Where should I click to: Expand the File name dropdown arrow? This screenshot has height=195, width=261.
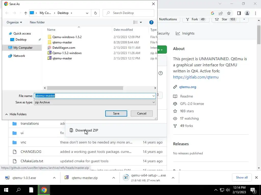[x=153, y=96]
